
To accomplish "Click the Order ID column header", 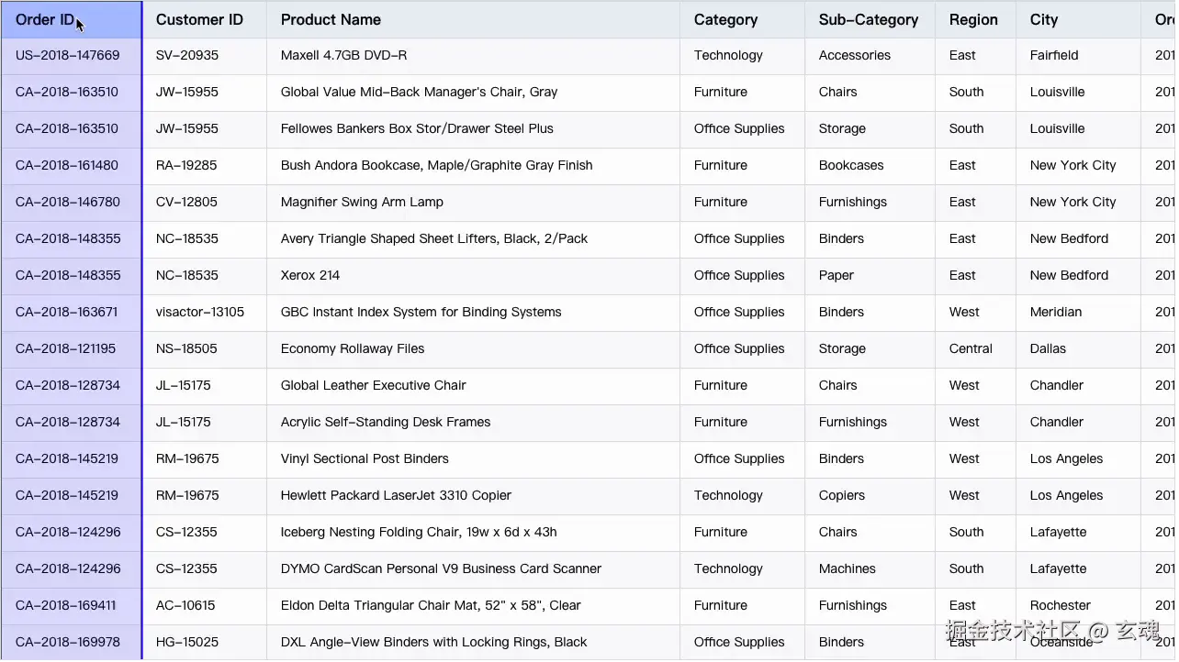I will [x=46, y=20].
